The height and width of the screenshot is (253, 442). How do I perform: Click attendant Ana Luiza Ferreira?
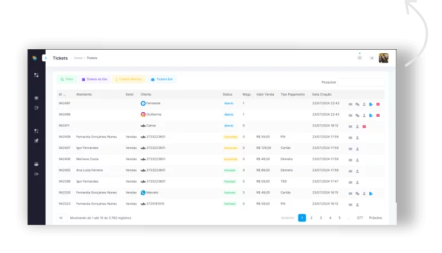(90, 171)
